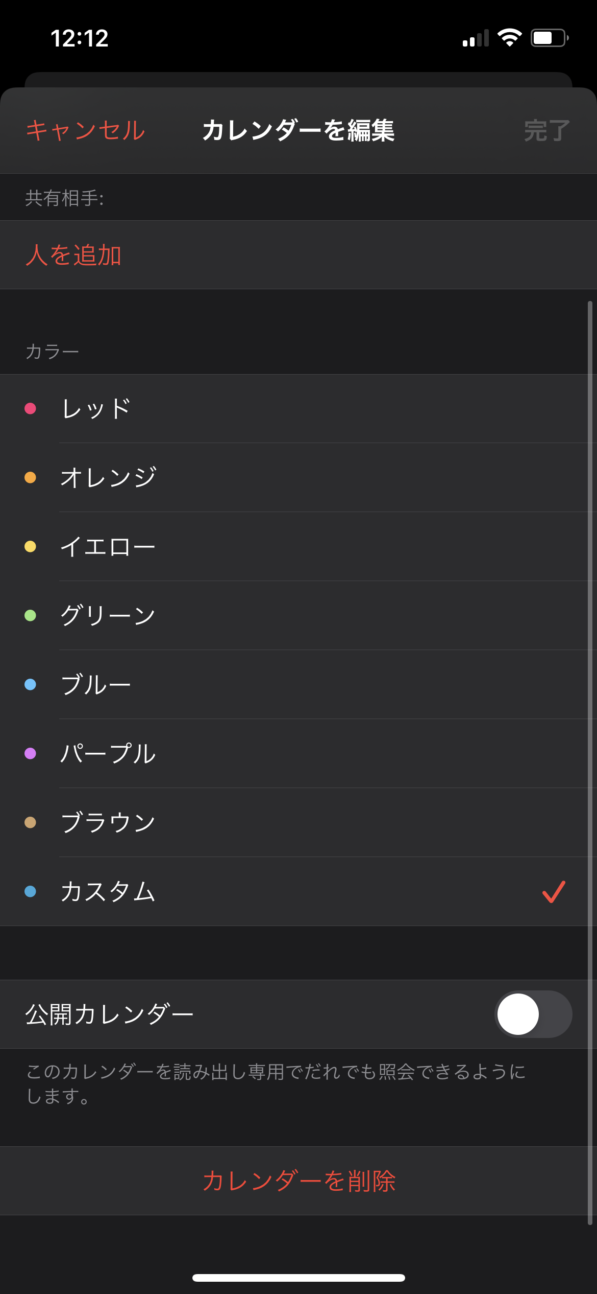The width and height of the screenshot is (597, 1294).
Task: Tap the battery indicator icon
Action: click(x=550, y=38)
